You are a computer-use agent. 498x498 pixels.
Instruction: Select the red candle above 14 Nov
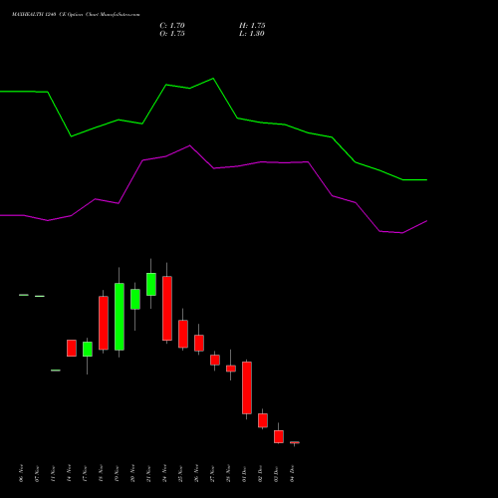coord(72,348)
